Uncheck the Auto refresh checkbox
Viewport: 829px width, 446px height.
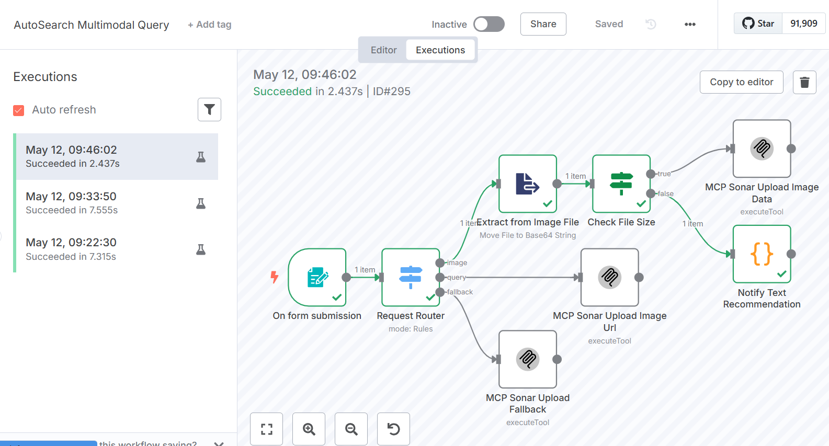19,110
